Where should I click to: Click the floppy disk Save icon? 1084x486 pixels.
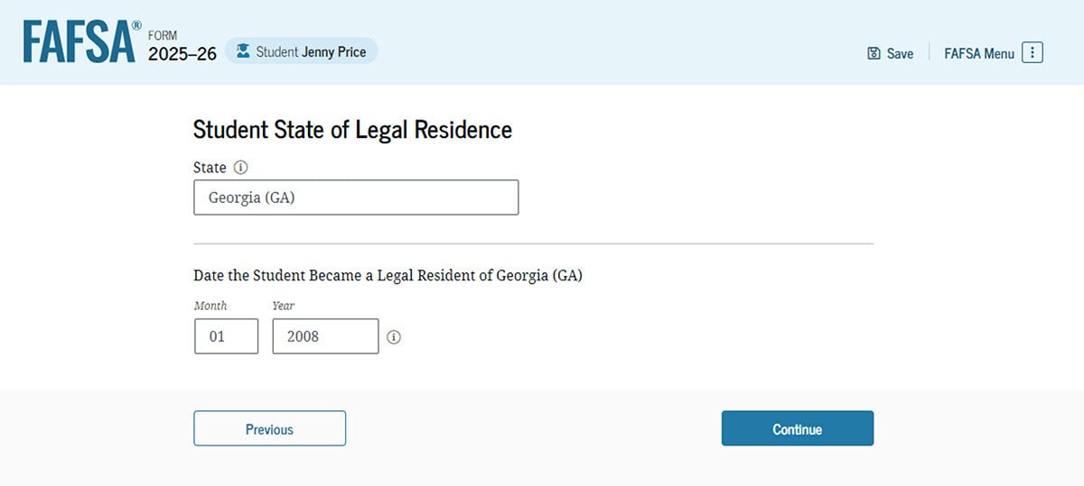pyautogui.click(x=874, y=53)
